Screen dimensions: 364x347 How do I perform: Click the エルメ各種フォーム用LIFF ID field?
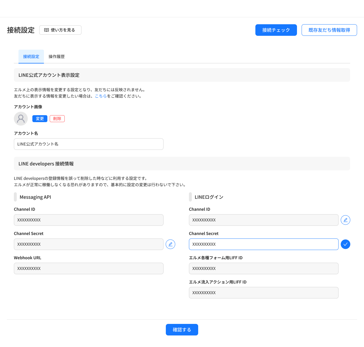tap(264, 268)
